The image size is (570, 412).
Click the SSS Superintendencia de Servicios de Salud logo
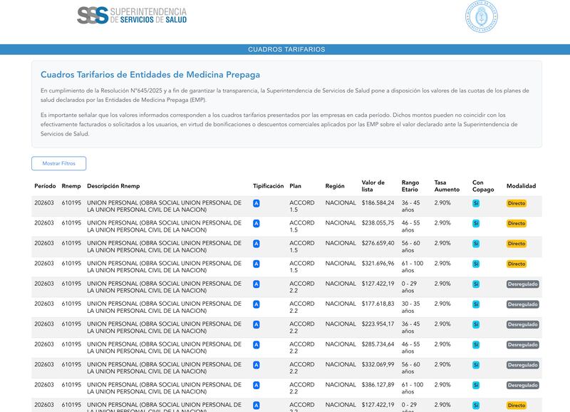click(x=132, y=16)
